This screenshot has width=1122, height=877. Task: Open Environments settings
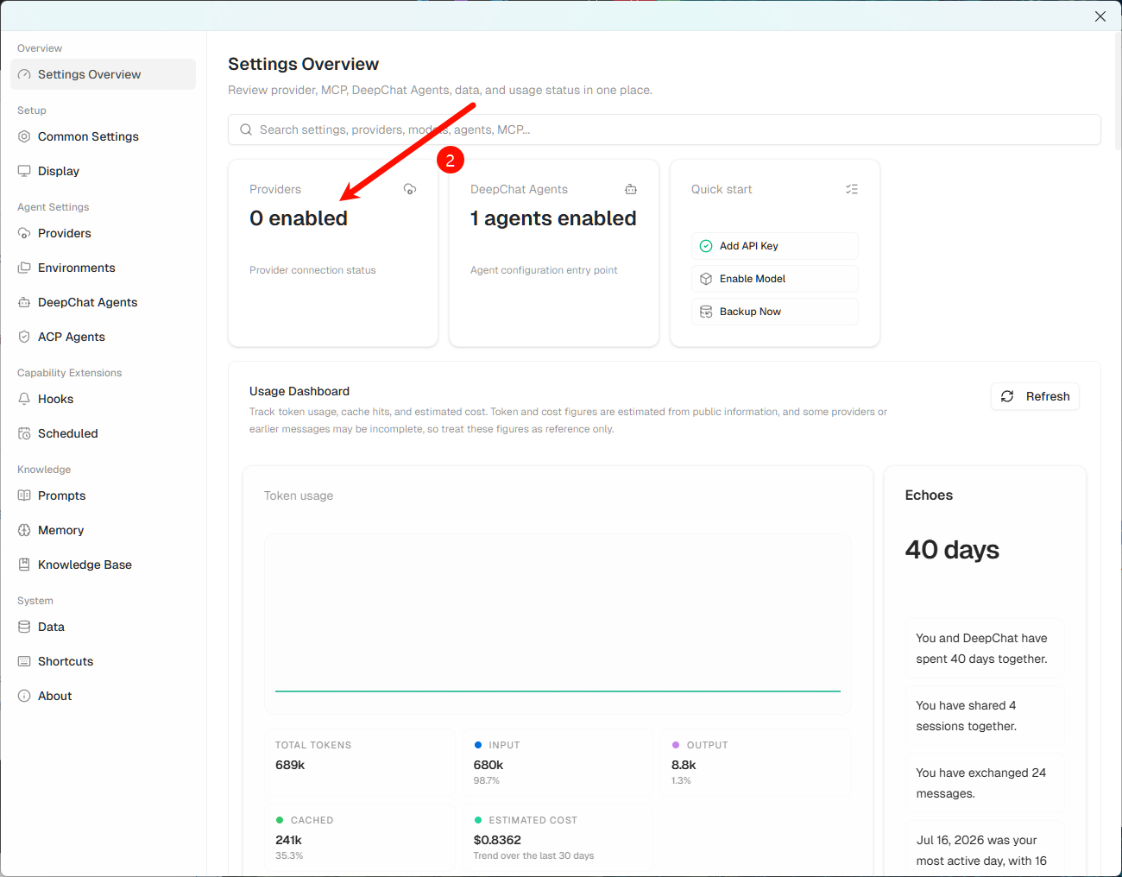(x=103, y=268)
